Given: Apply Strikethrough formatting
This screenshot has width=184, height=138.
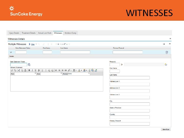Looking at the screenshot, I should [39, 70].
